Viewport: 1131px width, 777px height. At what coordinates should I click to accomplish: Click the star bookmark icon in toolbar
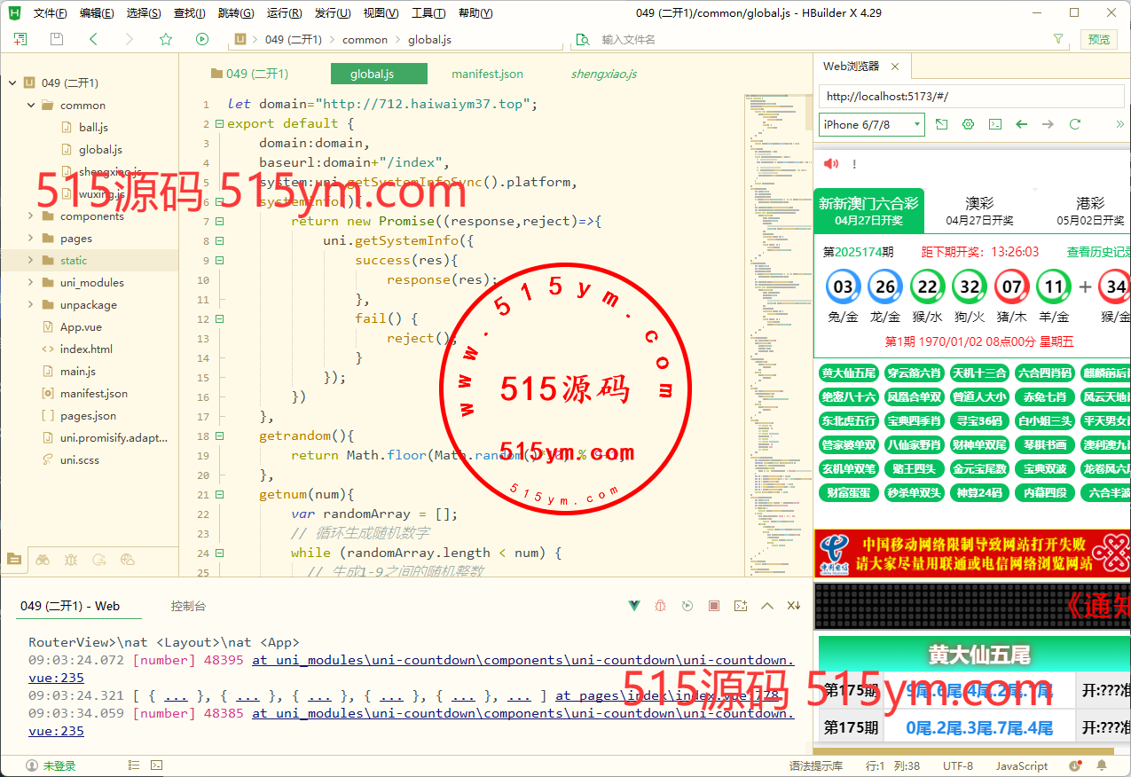166,39
